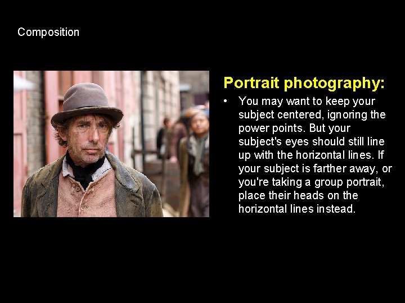The width and height of the screenshot is (405, 303).
Task: Select the portrait photo of man in hat
Action: (x=111, y=144)
